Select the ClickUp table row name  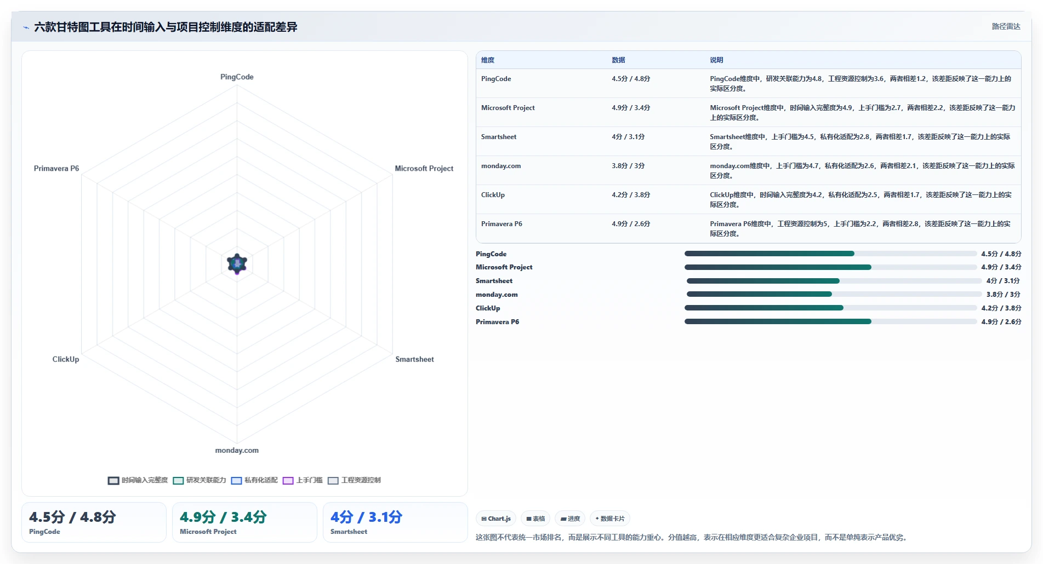point(493,195)
